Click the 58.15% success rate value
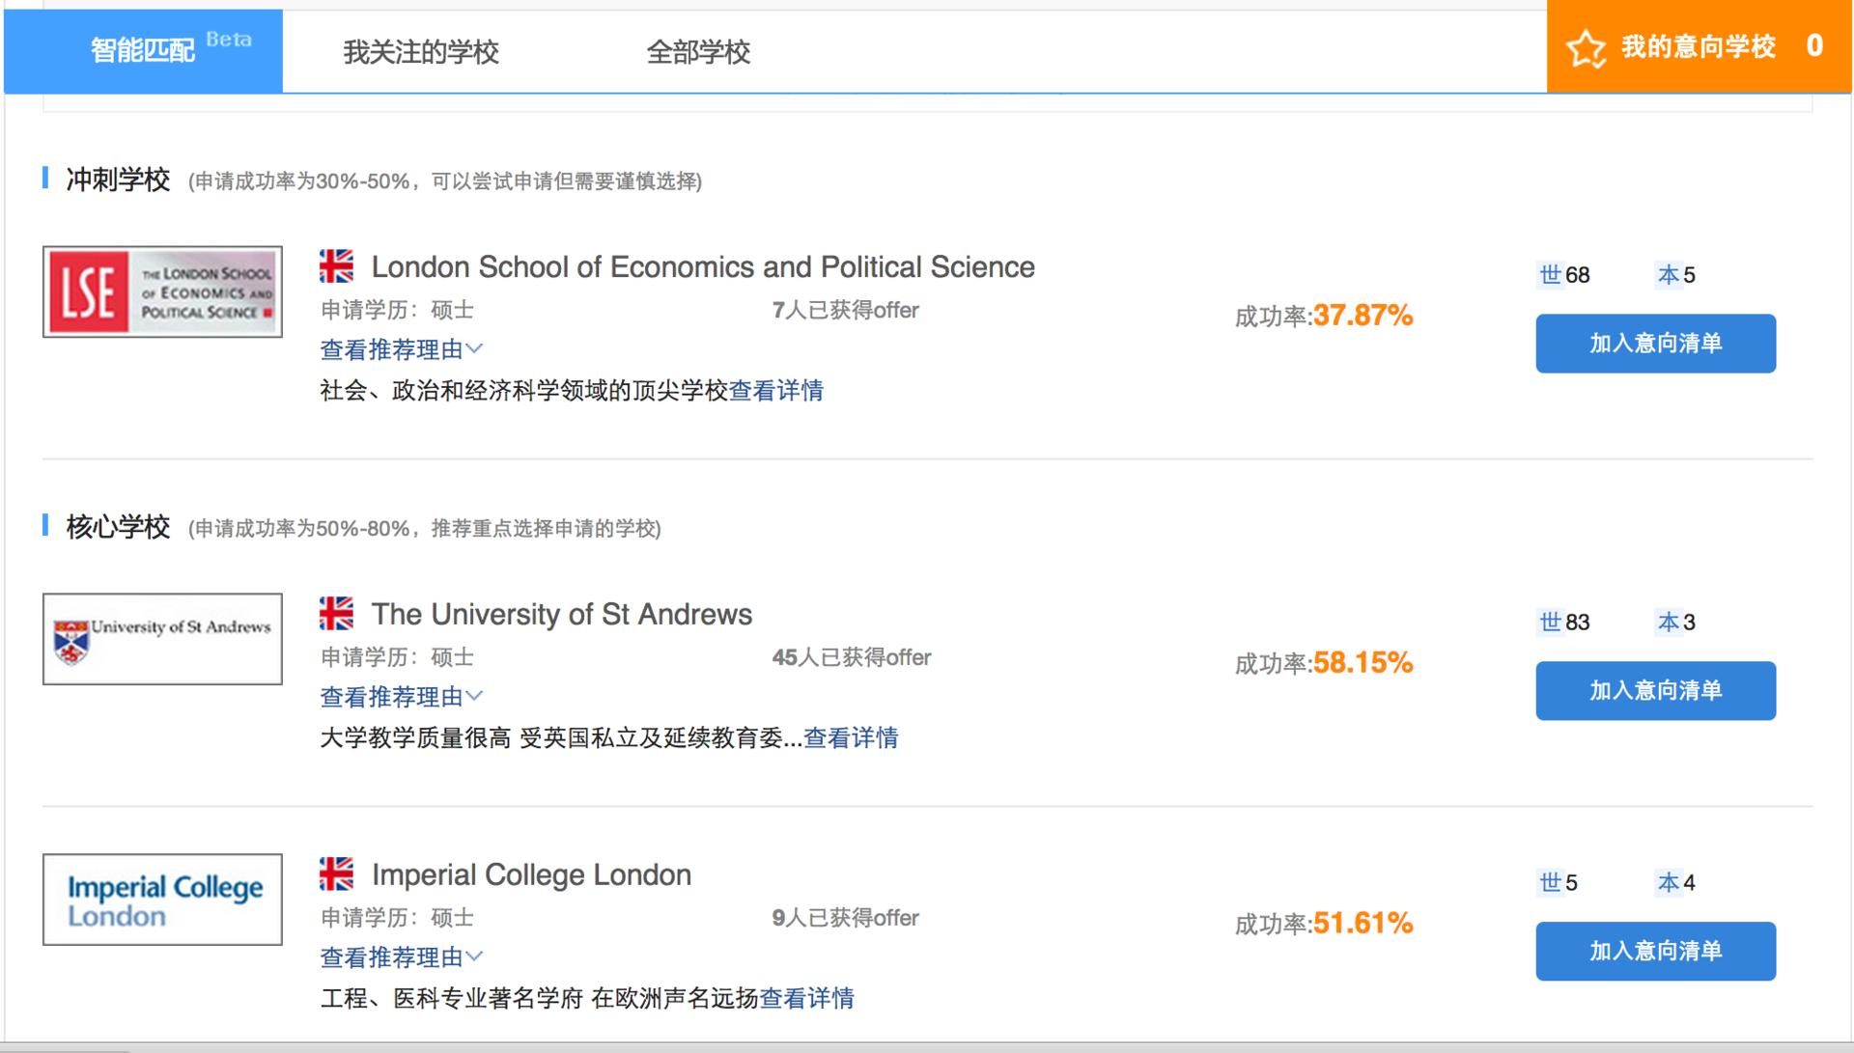This screenshot has height=1053, width=1854. [x=1362, y=663]
